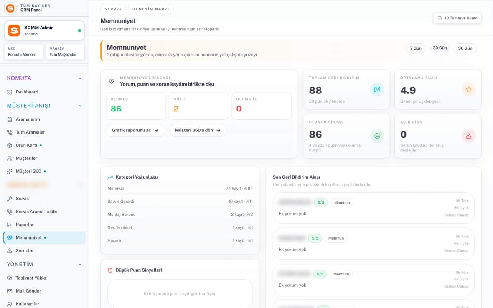Select the 30 Gün range

[440, 48]
